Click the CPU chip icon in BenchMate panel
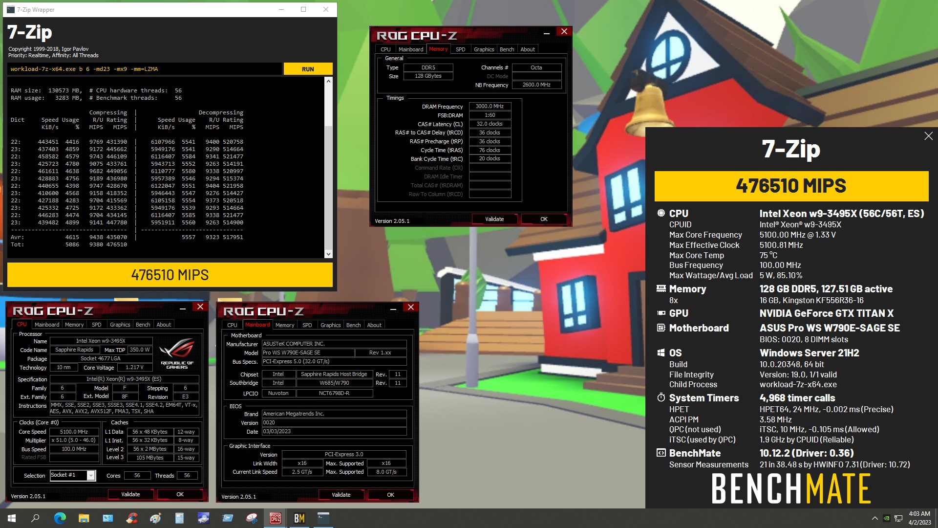The height and width of the screenshot is (528, 938). [x=661, y=213]
